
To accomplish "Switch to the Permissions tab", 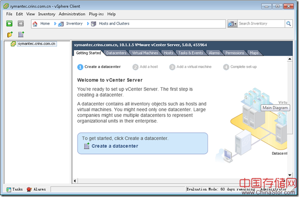I will click(x=235, y=53).
